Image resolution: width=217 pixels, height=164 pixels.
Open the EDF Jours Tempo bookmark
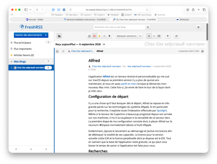(143, 15)
